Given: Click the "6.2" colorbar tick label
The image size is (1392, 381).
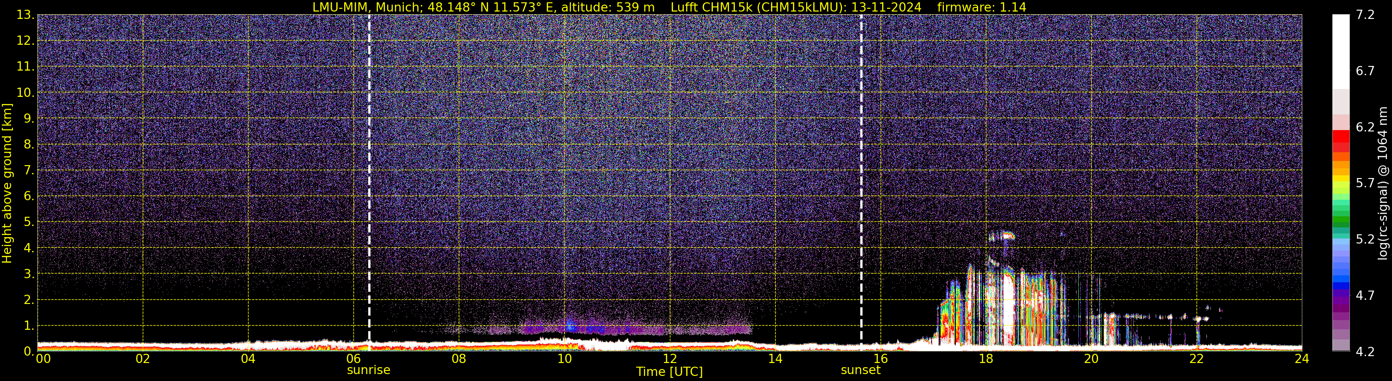Looking at the screenshot, I should [1365, 127].
